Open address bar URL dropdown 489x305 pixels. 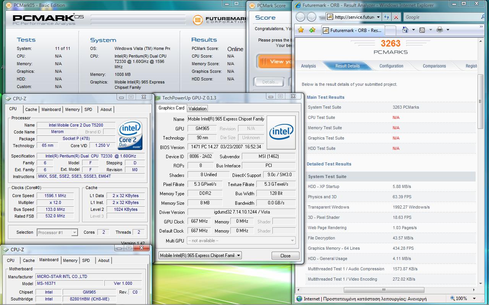378,17
